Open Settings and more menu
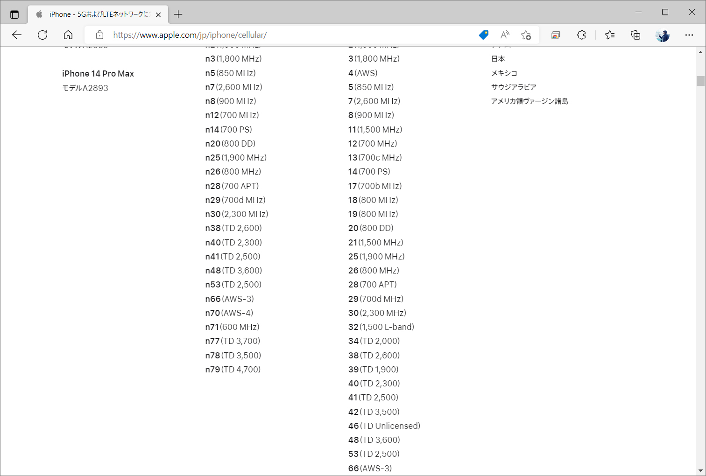Screen dimensions: 706x476 coord(689,35)
